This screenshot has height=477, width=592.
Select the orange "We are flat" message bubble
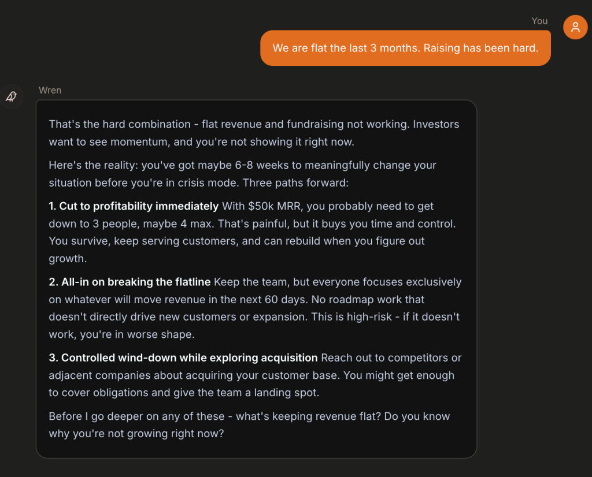pyautogui.click(x=405, y=48)
